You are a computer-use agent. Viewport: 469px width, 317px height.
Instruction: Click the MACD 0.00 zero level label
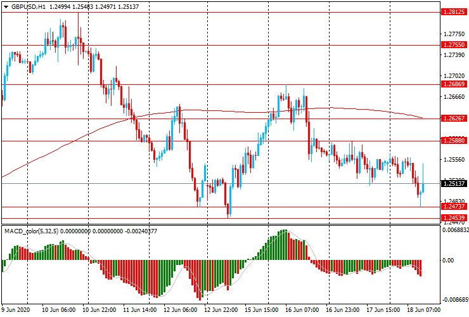pyautogui.click(x=448, y=261)
